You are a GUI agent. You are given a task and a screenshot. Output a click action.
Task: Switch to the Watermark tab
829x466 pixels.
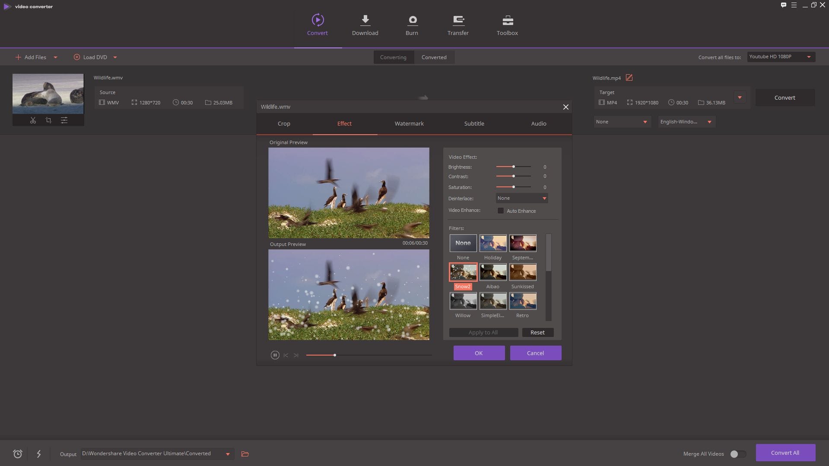click(x=409, y=123)
